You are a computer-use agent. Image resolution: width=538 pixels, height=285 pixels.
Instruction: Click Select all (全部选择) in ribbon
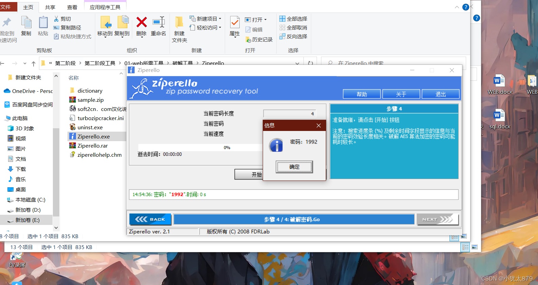(x=293, y=19)
